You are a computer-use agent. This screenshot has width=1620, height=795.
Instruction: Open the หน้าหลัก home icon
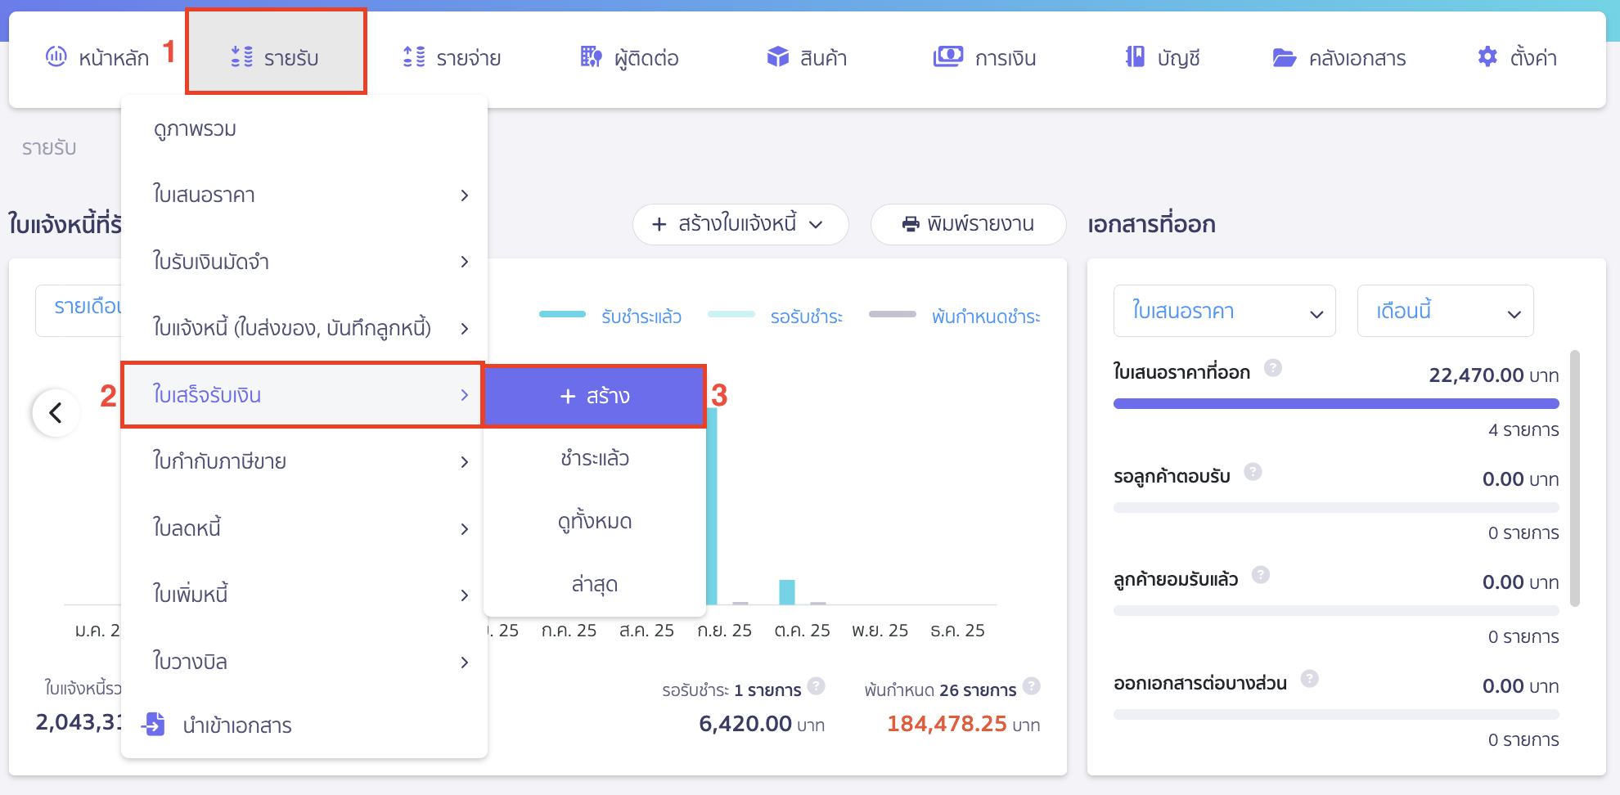[56, 57]
